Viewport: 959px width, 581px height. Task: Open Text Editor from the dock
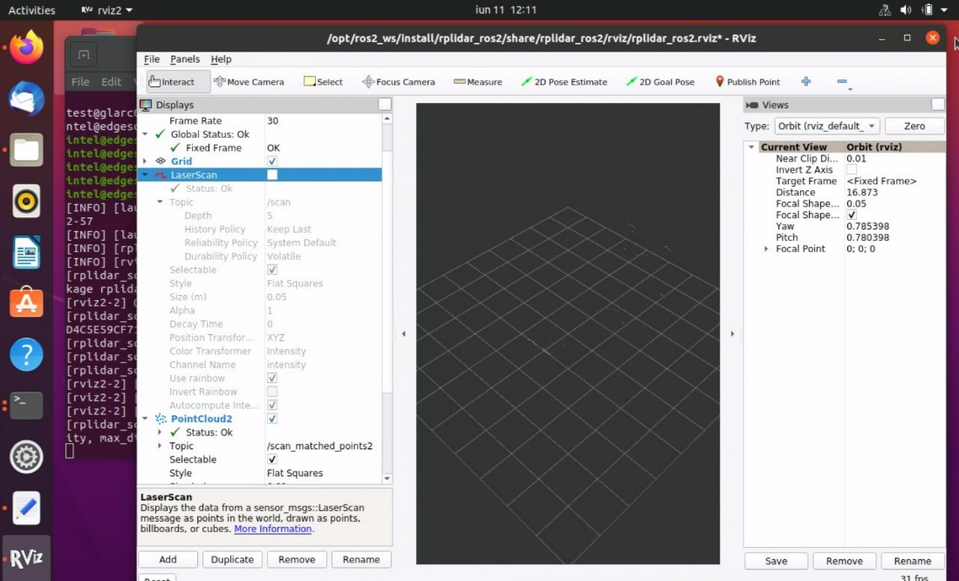coord(26,508)
